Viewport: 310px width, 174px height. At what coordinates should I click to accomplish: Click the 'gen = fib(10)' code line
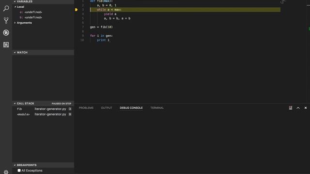click(101, 27)
